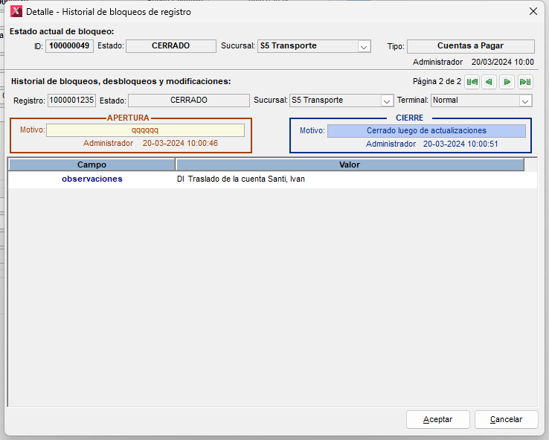
Task: Click the Aceptar button
Action: coord(437,419)
